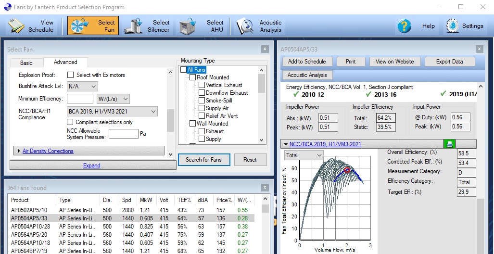Open the Help question mark icon

click(x=404, y=26)
